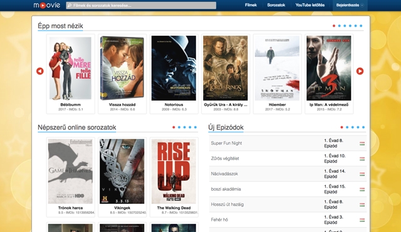The height and width of the screenshot is (232, 401).
Task: Select last dot in Új Epizódok
Action: (x=363, y=127)
